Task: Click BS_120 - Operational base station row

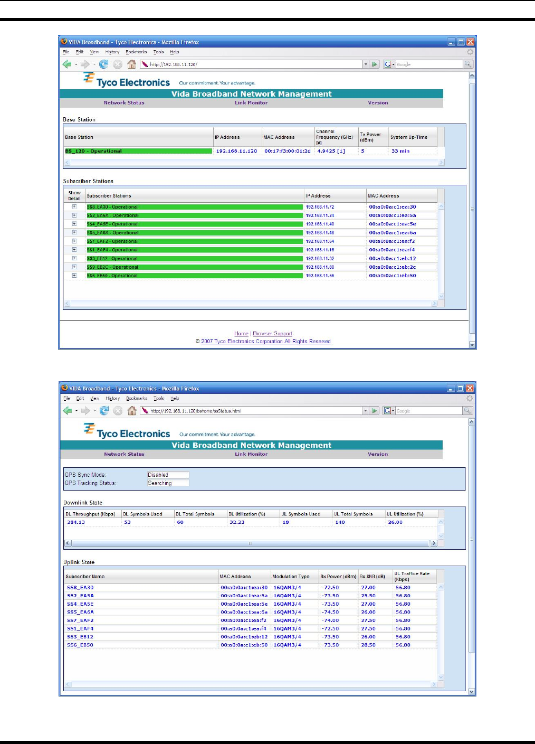Action: click(138, 151)
